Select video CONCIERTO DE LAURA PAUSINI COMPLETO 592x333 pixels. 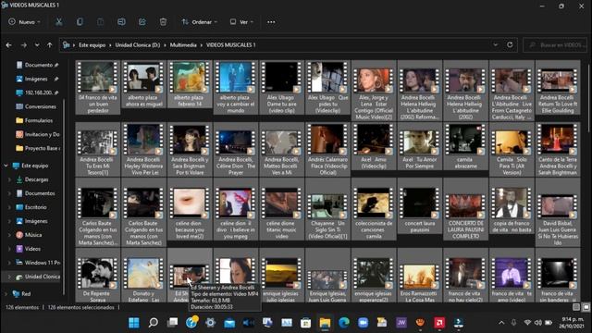click(x=465, y=210)
